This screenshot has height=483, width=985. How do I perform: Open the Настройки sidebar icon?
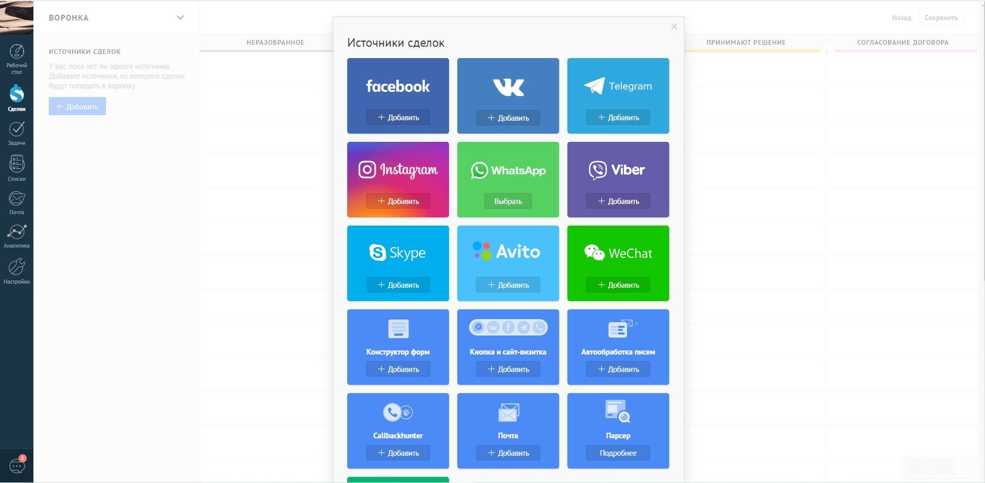point(16,271)
